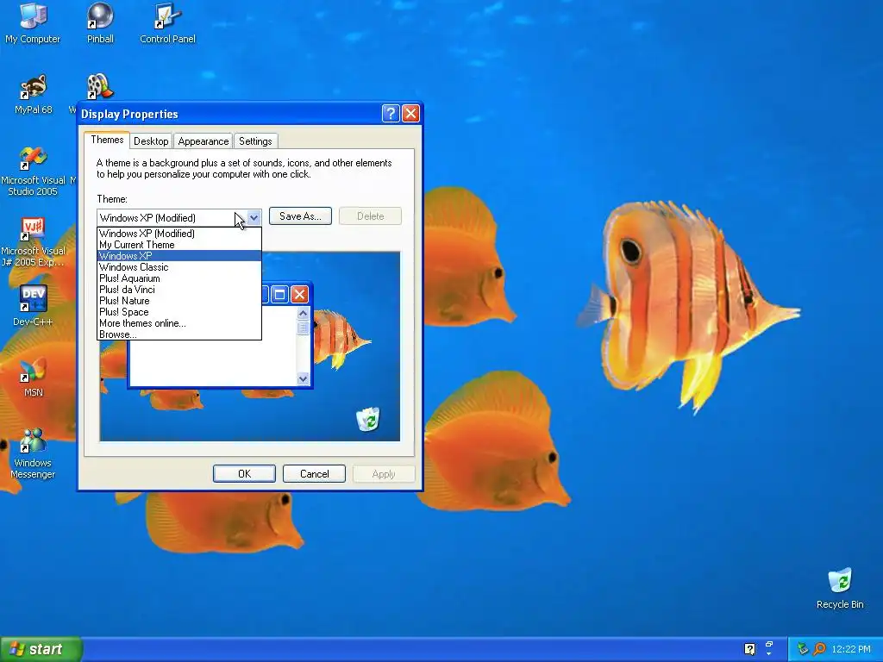Choose Windows Classic theme
This screenshot has height=662, width=883.
[179, 267]
